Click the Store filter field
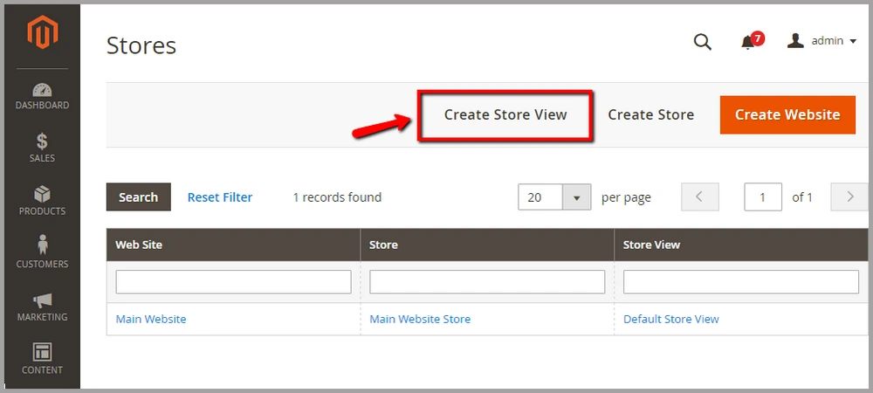The image size is (873, 393). tap(487, 282)
